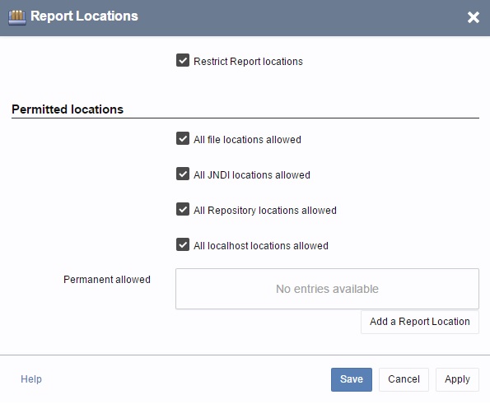Viewport: 490px width, 404px height.
Task: Click the Report Locations title text
Action: click(x=84, y=16)
